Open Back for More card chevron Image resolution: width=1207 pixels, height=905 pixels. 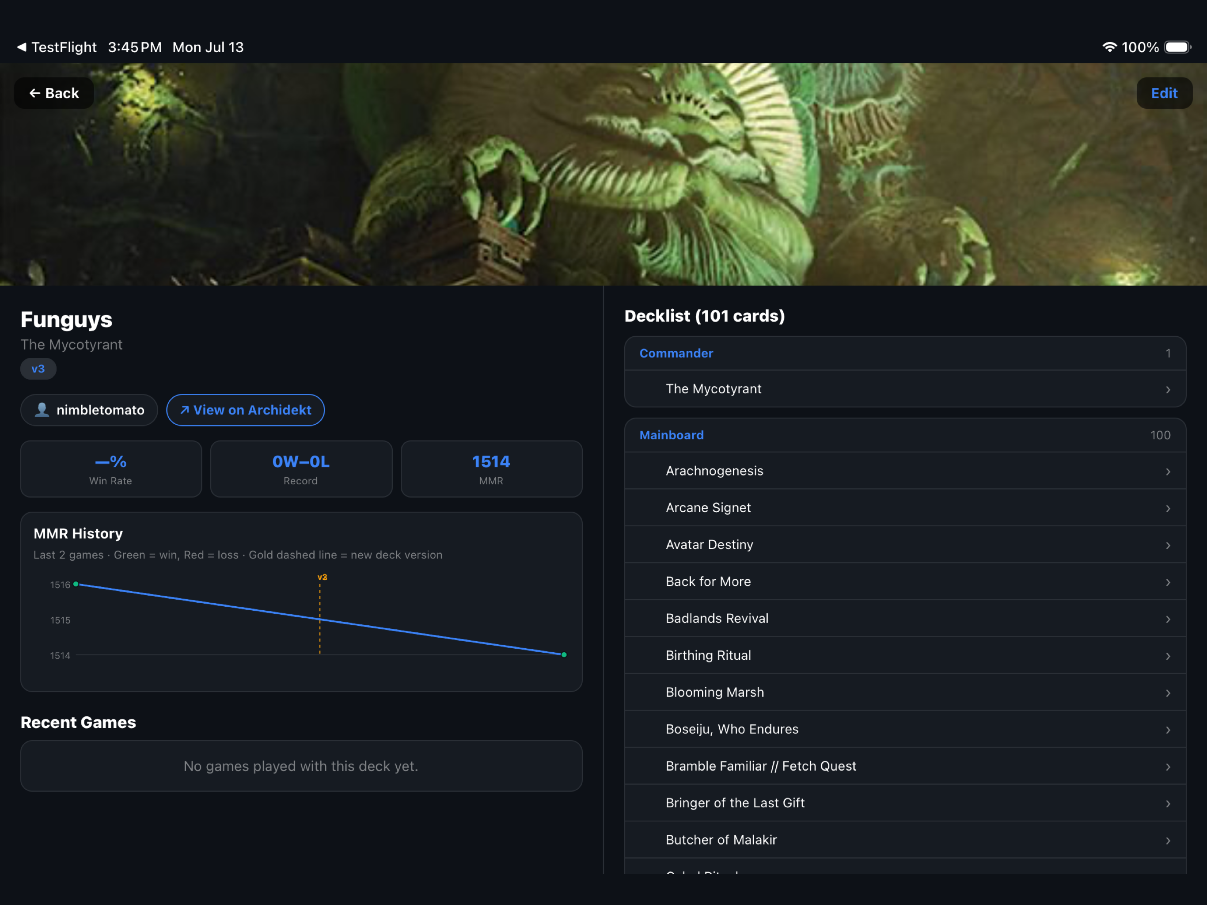(1168, 582)
